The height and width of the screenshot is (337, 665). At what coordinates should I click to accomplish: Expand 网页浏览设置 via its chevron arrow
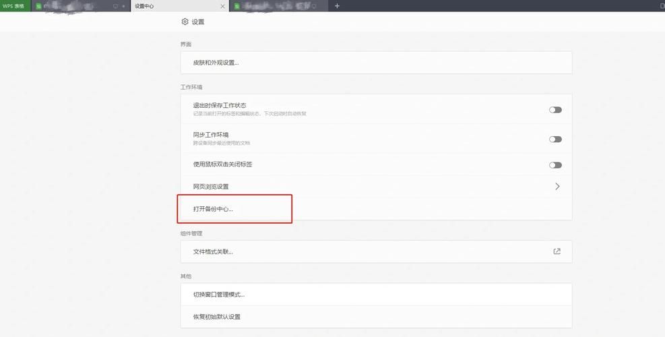557,186
